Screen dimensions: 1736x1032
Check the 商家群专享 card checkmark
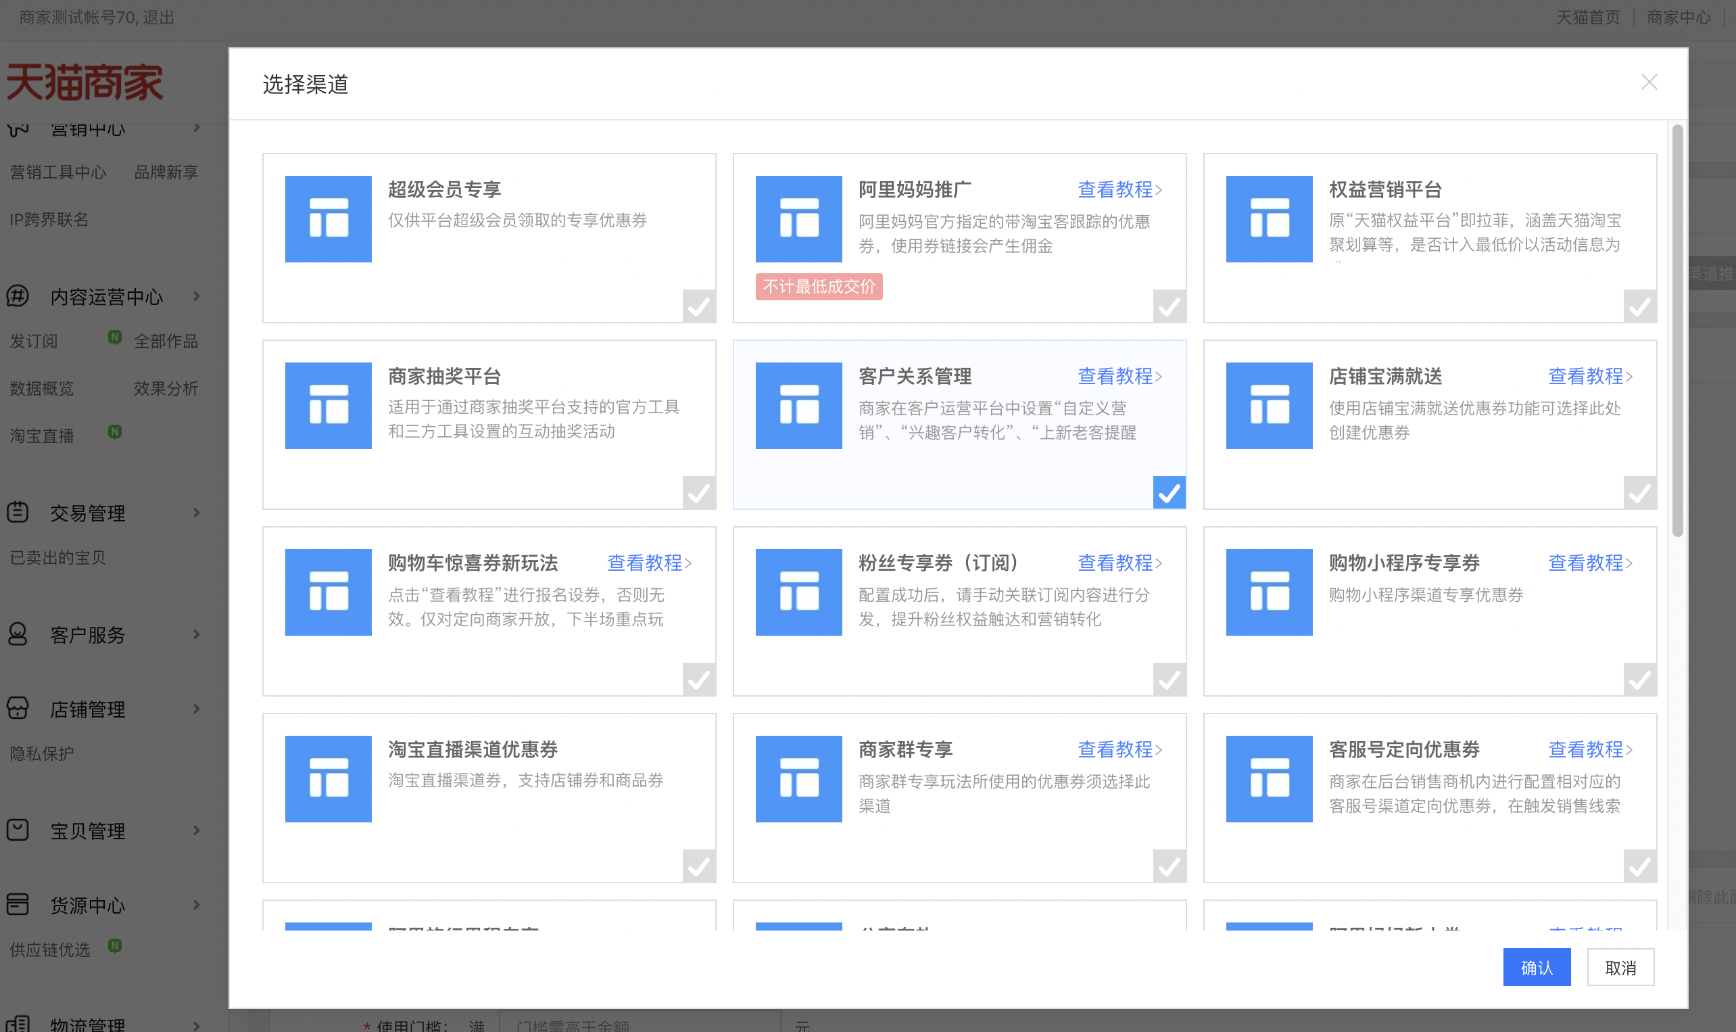pyautogui.click(x=1169, y=866)
